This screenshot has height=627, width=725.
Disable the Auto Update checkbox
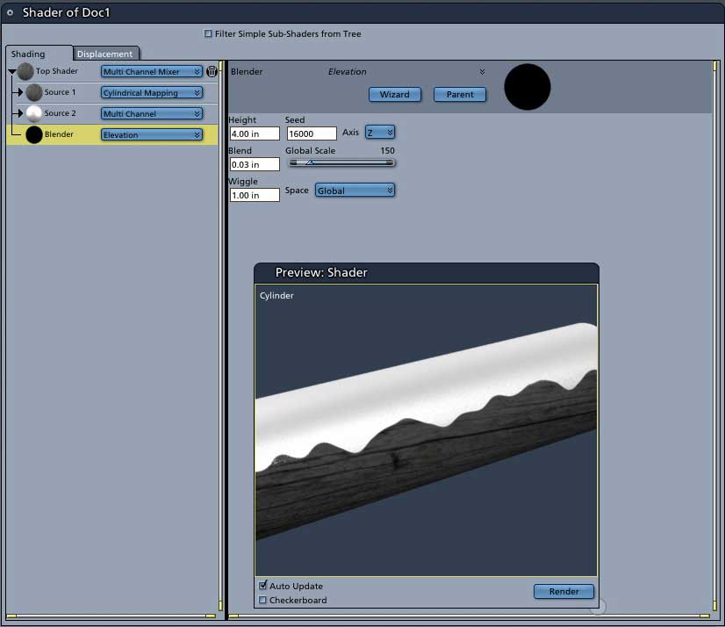pyautogui.click(x=262, y=586)
